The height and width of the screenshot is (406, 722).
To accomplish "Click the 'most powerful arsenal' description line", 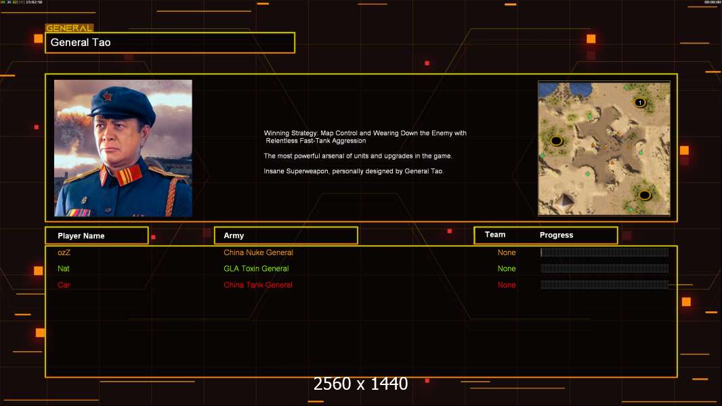I will (x=358, y=156).
